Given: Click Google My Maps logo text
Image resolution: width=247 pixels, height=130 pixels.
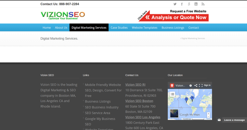Looking at the screenshot, I should coord(190,115).
